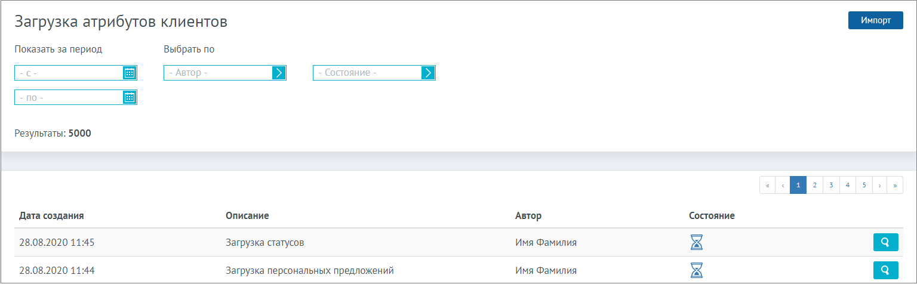Sort by the Дата создания column header
The width and height of the screenshot is (917, 284).
click(51, 215)
